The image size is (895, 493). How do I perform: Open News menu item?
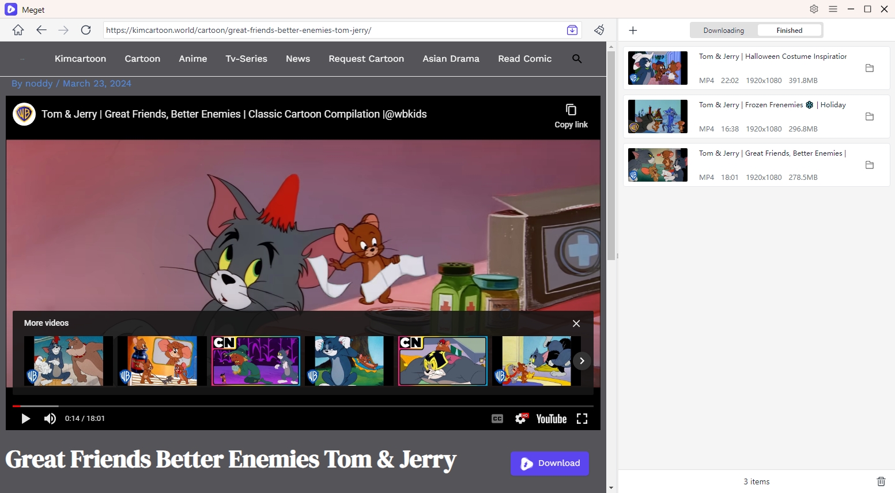click(x=298, y=59)
